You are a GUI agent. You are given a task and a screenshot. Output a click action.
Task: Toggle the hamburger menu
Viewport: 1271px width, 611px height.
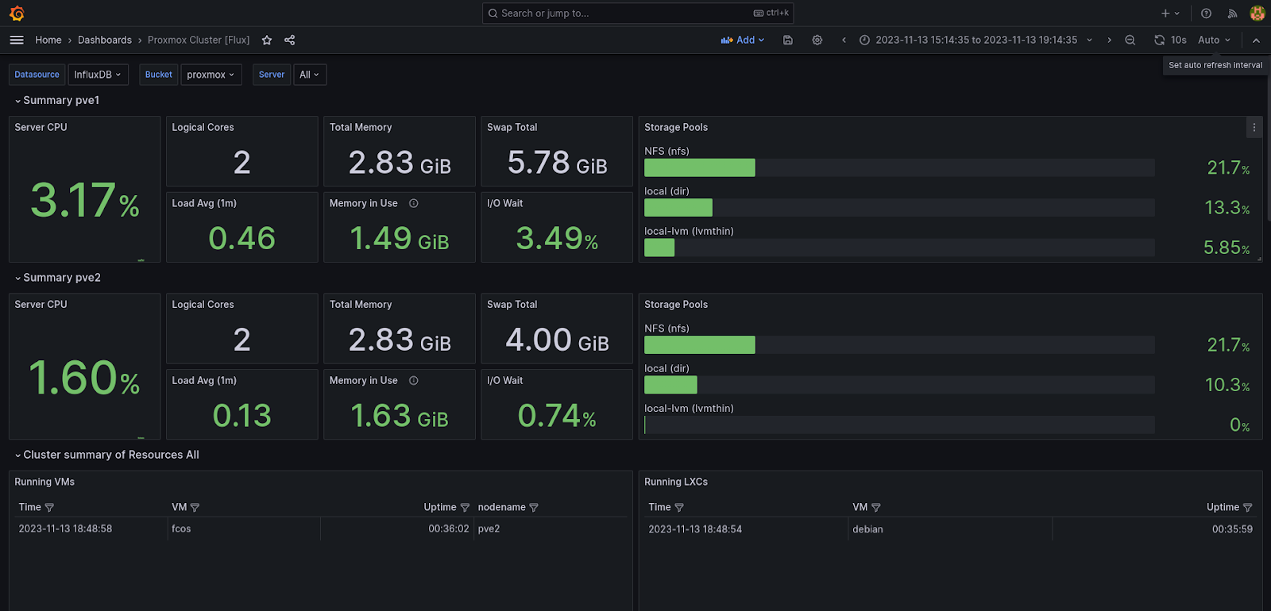pos(17,40)
